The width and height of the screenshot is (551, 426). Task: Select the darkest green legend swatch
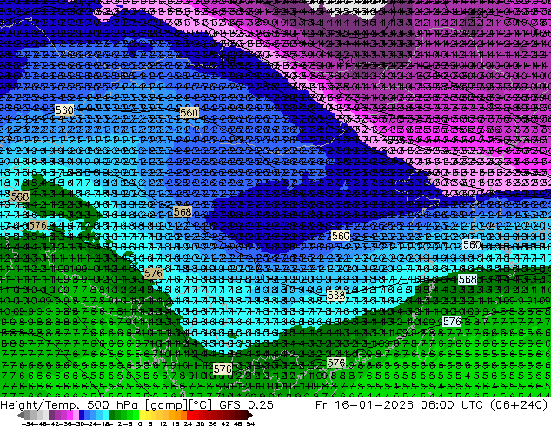point(112,415)
